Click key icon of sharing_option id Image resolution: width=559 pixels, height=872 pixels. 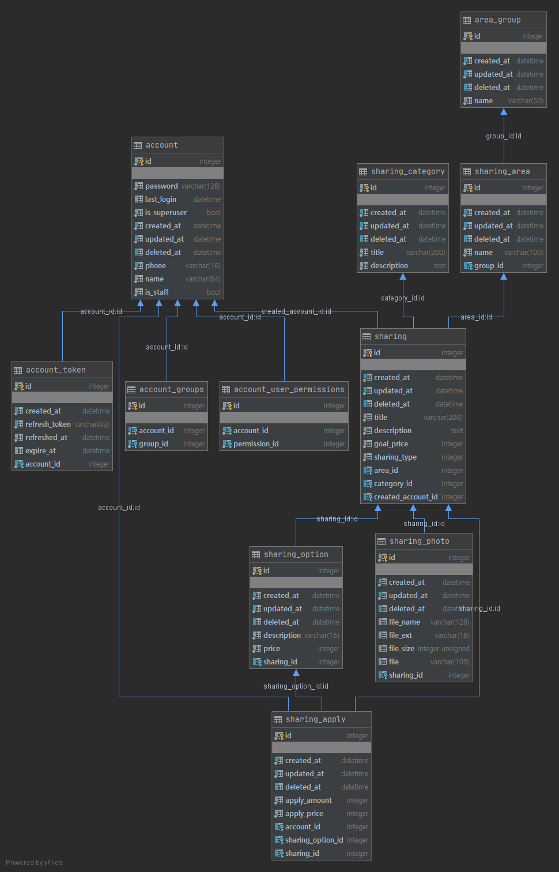pos(257,571)
